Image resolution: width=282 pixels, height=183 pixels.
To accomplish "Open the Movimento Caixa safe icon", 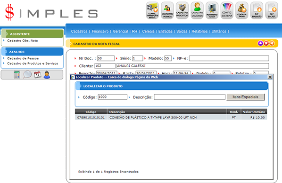I will click(212, 10).
